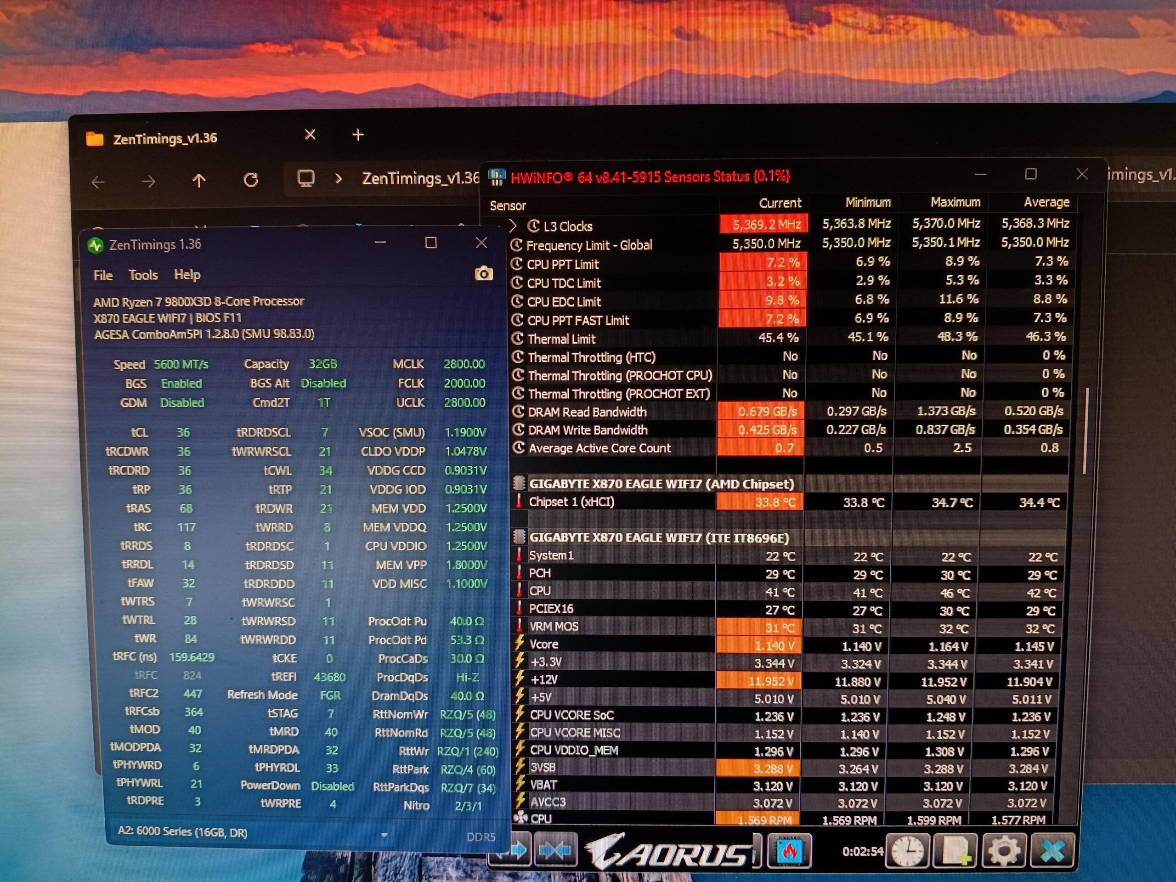Select the Vcore sensor row
Image resolution: width=1176 pixels, height=882 pixels.
[x=791, y=645]
